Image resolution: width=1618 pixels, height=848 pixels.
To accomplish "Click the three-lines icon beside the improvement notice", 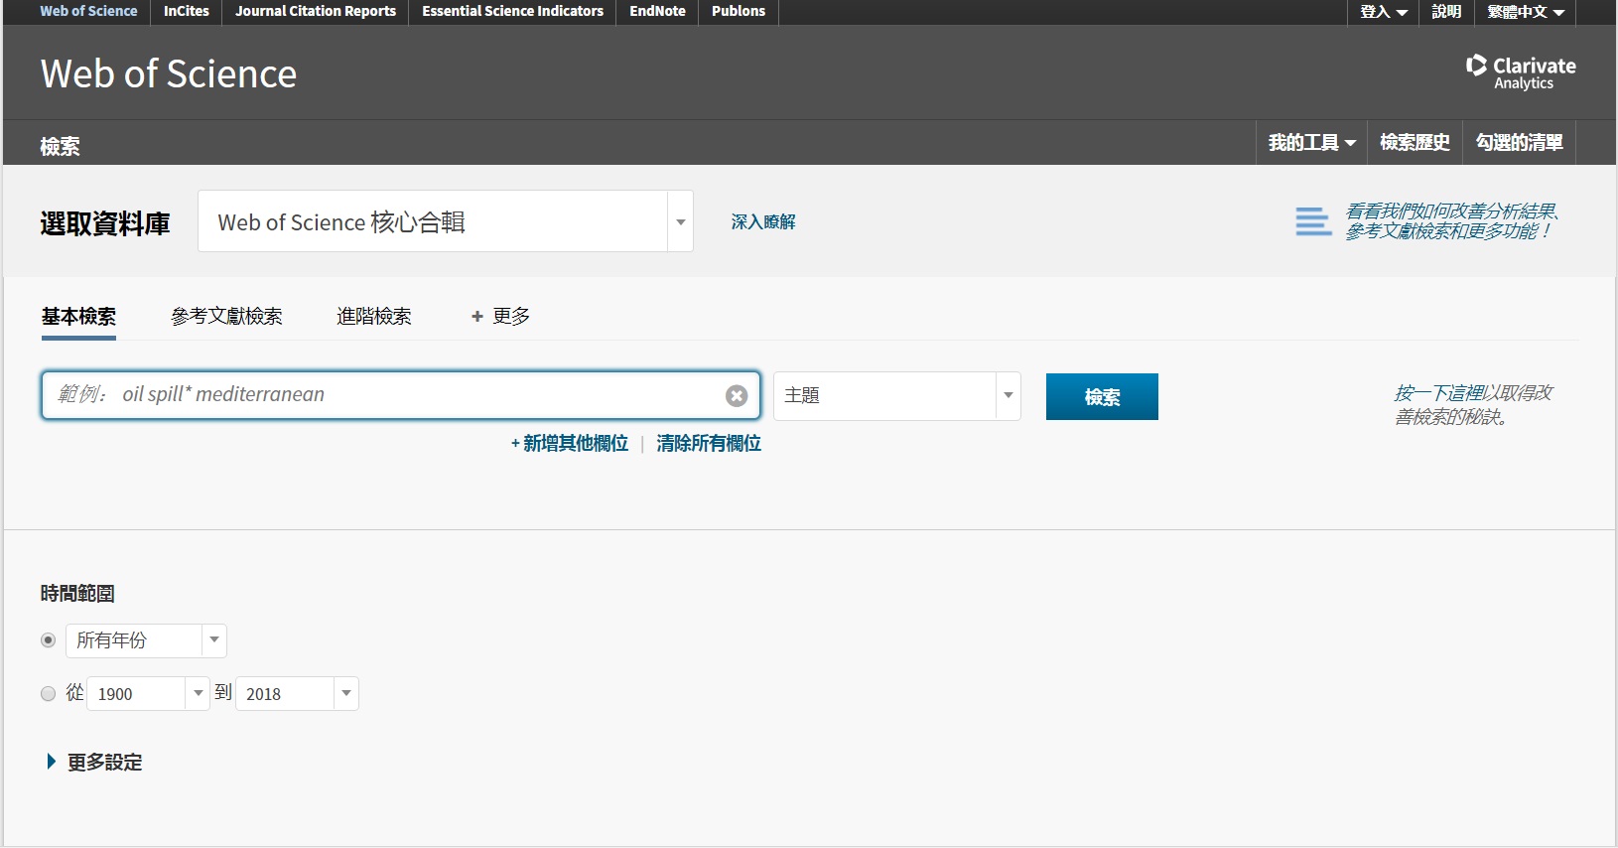I will [x=1313, y=221].
